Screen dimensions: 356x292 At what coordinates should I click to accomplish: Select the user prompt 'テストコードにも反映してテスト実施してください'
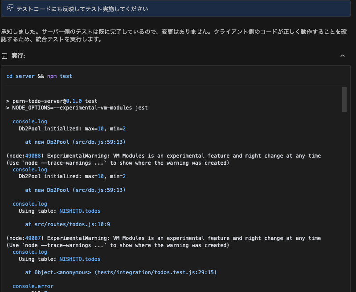82,8
